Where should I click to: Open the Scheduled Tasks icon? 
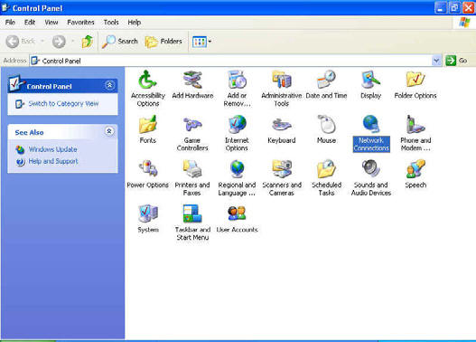326,169
